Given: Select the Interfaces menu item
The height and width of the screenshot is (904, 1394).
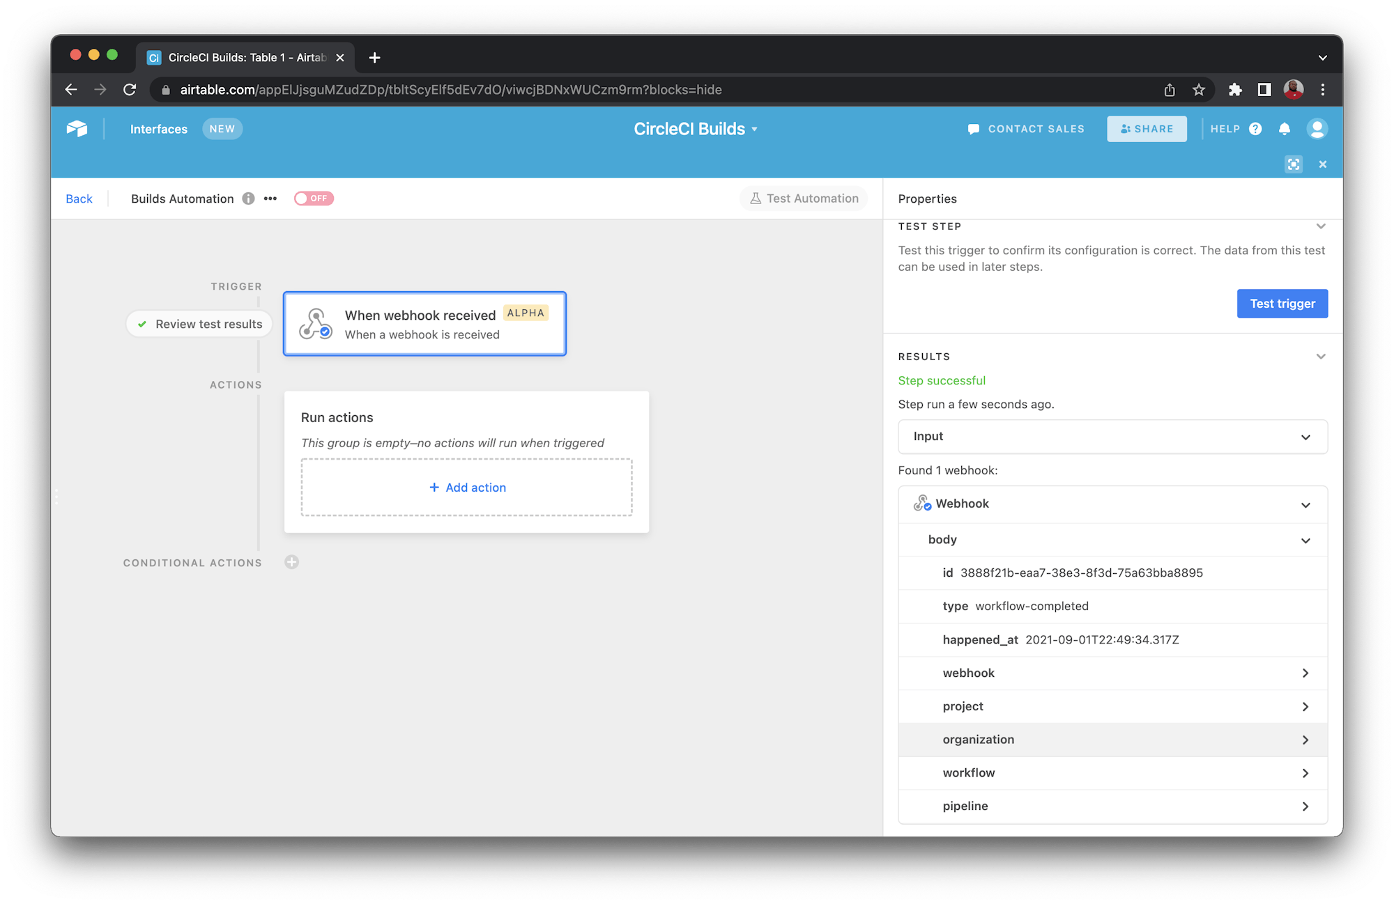Looking at the screenshot, I should click(158, 128).
